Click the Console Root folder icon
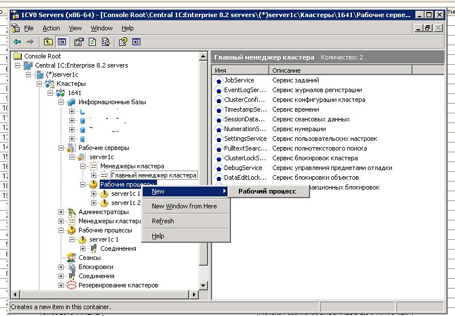Screen dimensions: 455x316 pos(18,56)
